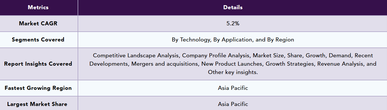The image size is (387, 110).
Task: Click the Details column header
Action: click(x=233, y=7)
